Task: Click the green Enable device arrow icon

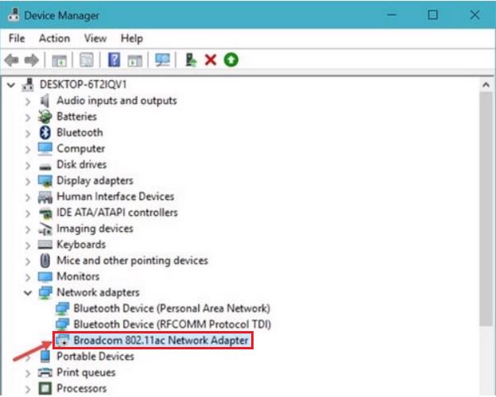Action: (231, 60)
